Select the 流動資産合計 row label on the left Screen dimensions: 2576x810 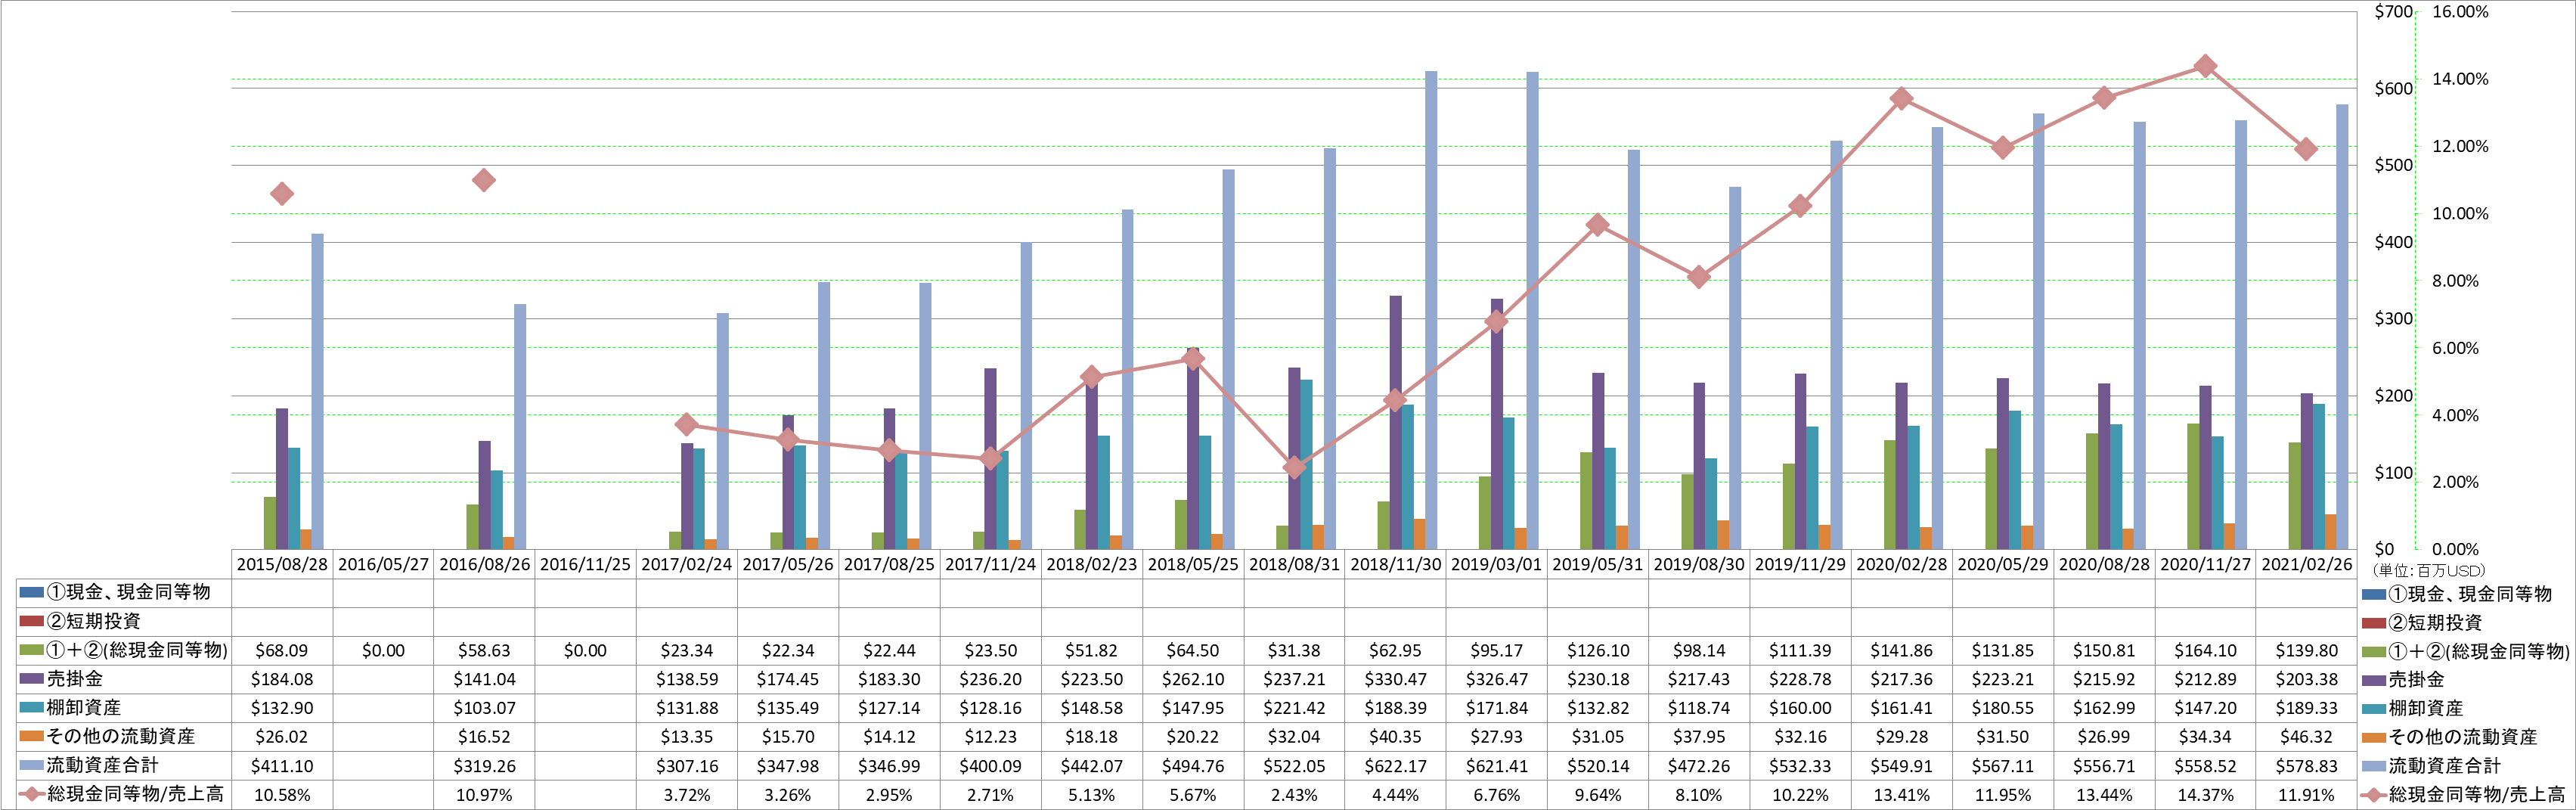click(x=102, y=765)
